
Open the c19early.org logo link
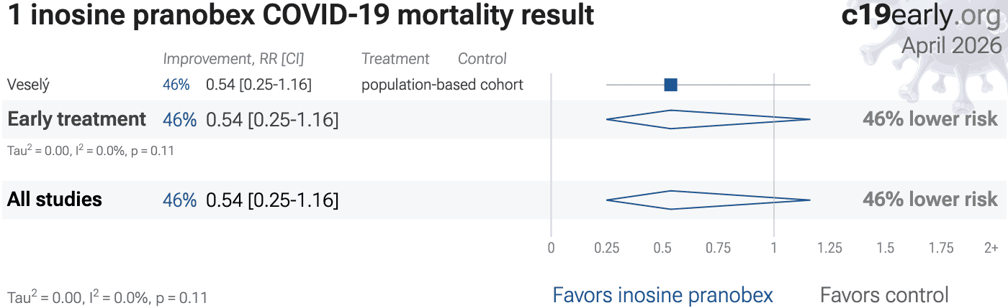[x=921, y=16]
